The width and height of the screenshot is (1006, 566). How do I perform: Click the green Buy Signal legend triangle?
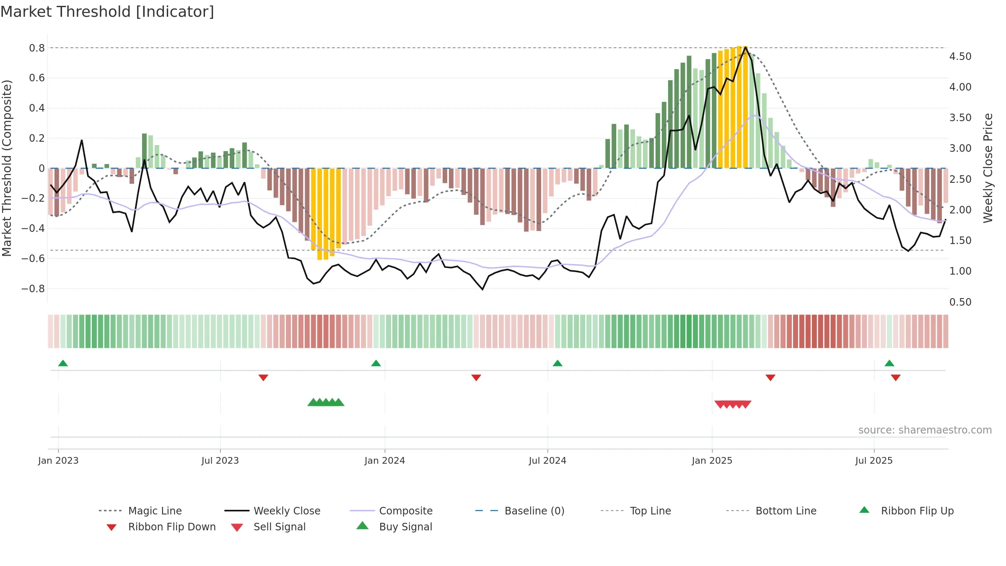[x=362, y=525]
